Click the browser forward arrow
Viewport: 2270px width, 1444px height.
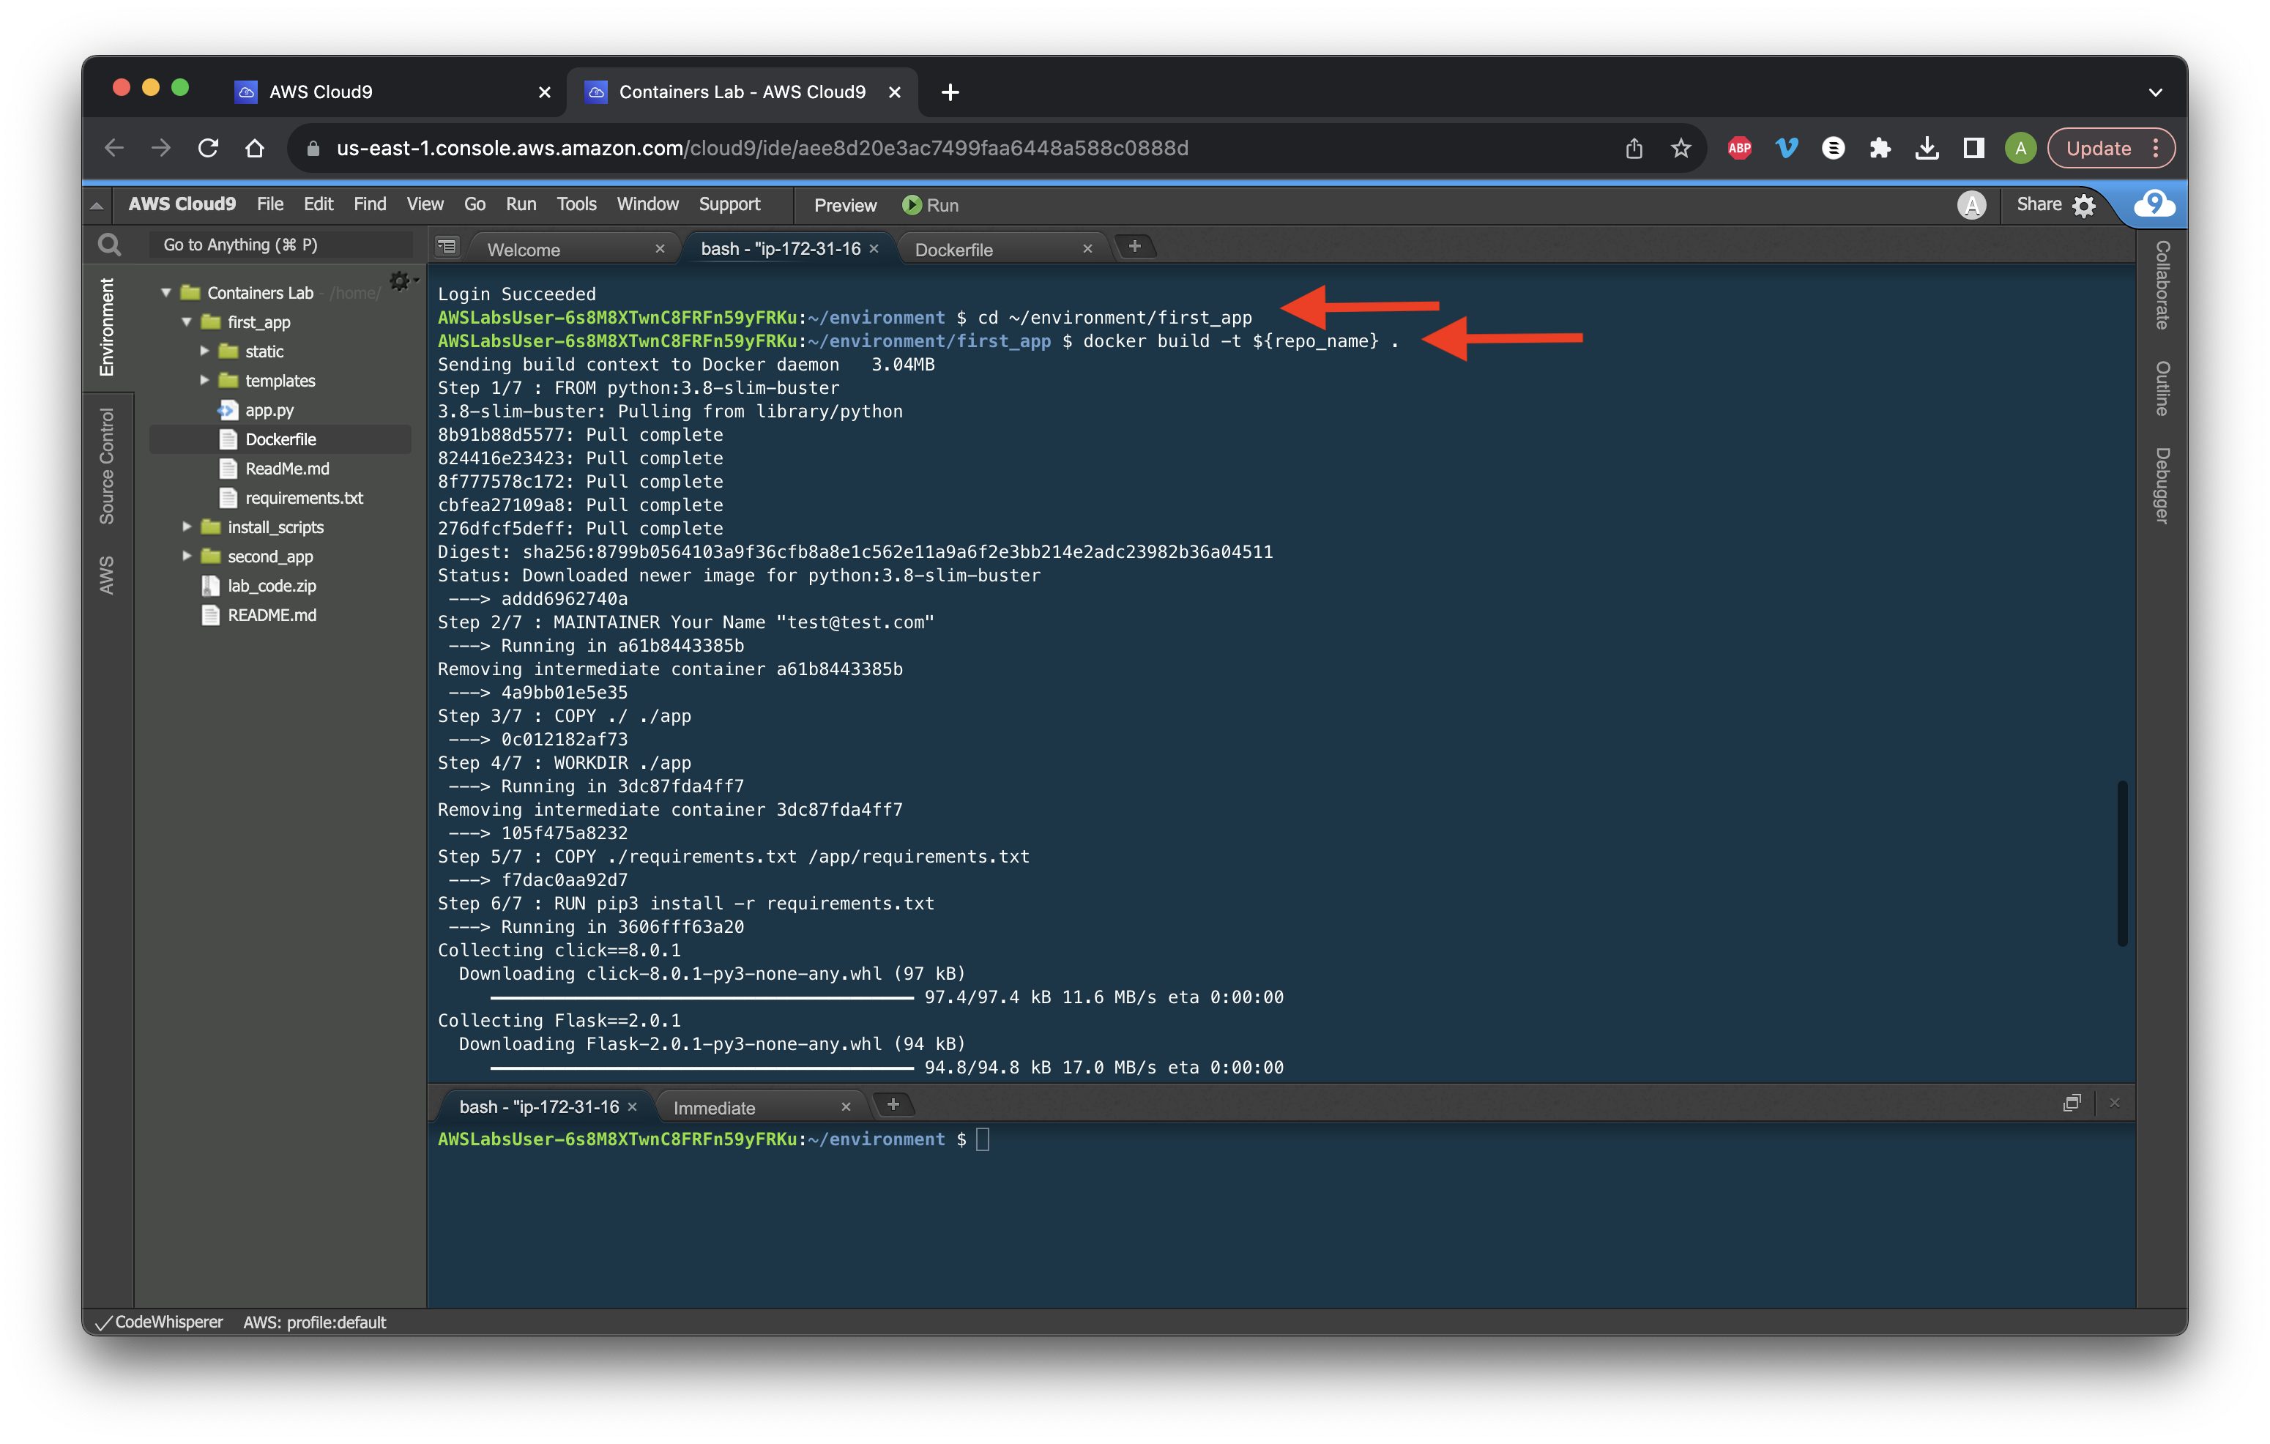[x=161, y=148]
